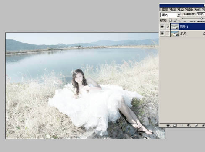Open the 路径 paths tab
The height and width of the screenshot is (152, 205).
(181, 10)
